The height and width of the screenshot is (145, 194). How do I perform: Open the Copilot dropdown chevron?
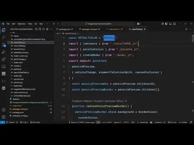point(141,24)
